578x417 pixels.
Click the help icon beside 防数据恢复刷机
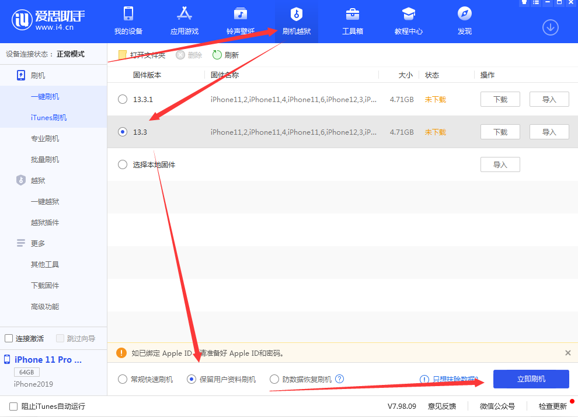[x=339, y=379]
